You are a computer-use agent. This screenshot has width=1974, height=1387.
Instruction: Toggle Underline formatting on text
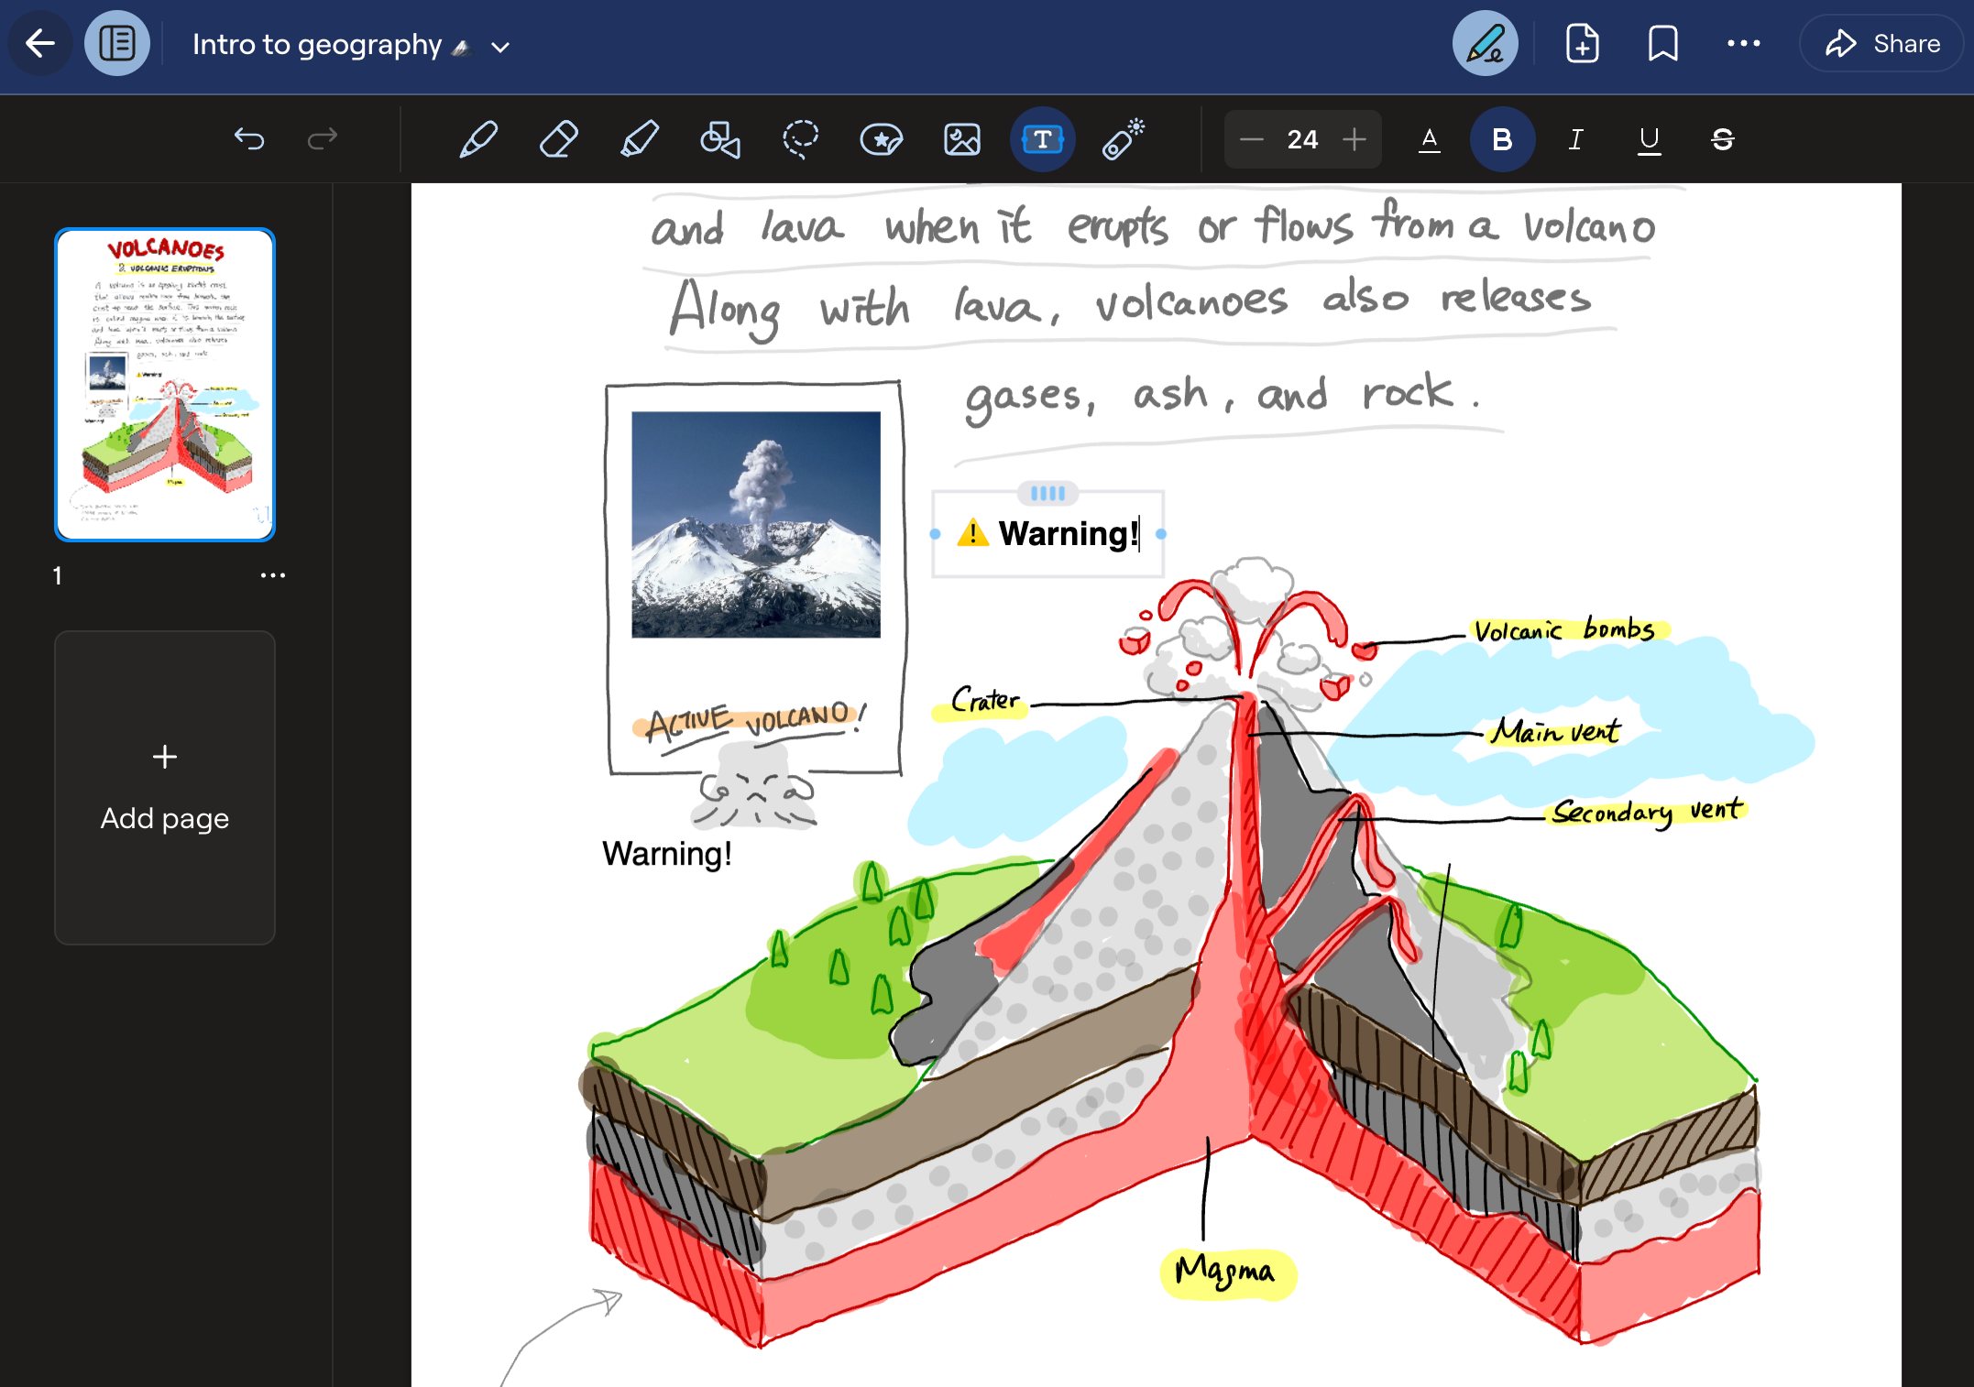[x=1647, y=141]
